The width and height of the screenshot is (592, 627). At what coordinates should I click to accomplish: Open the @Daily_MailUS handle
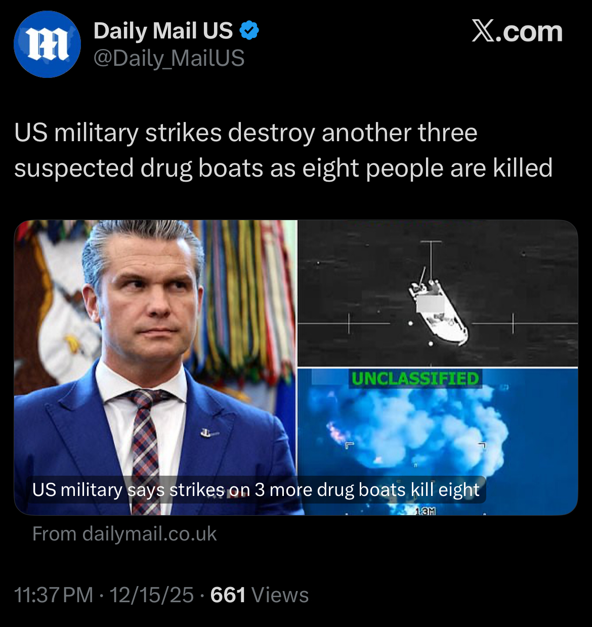tap(169, 59)
